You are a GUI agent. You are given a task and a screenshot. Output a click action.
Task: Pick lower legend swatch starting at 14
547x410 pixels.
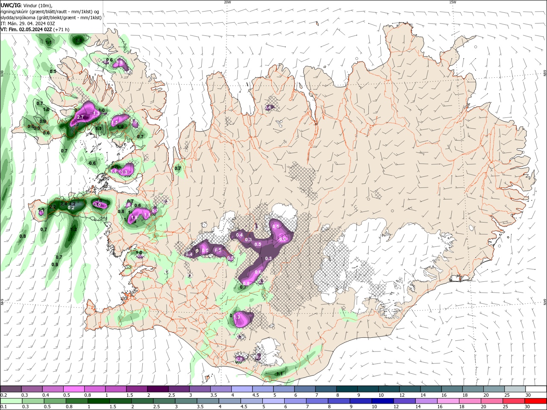(426, 401)
